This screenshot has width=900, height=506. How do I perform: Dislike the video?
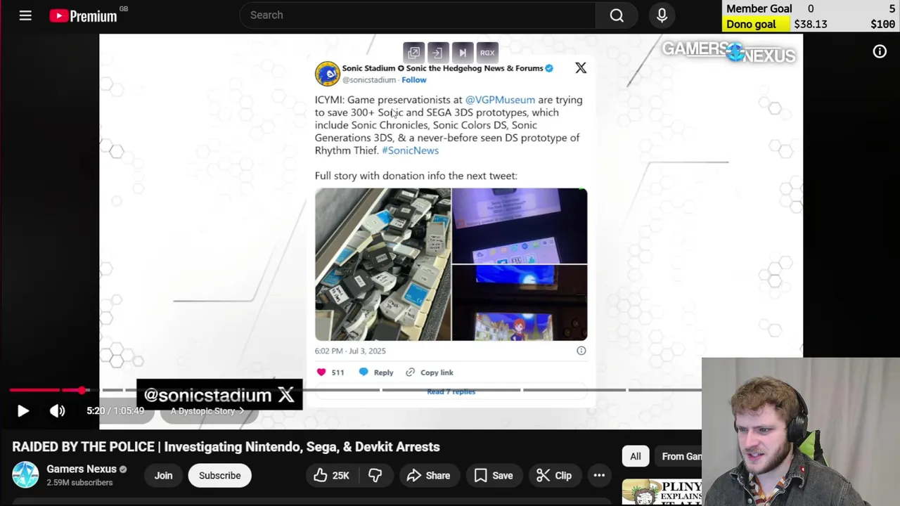pyautogui.click(x=375, y=476)
